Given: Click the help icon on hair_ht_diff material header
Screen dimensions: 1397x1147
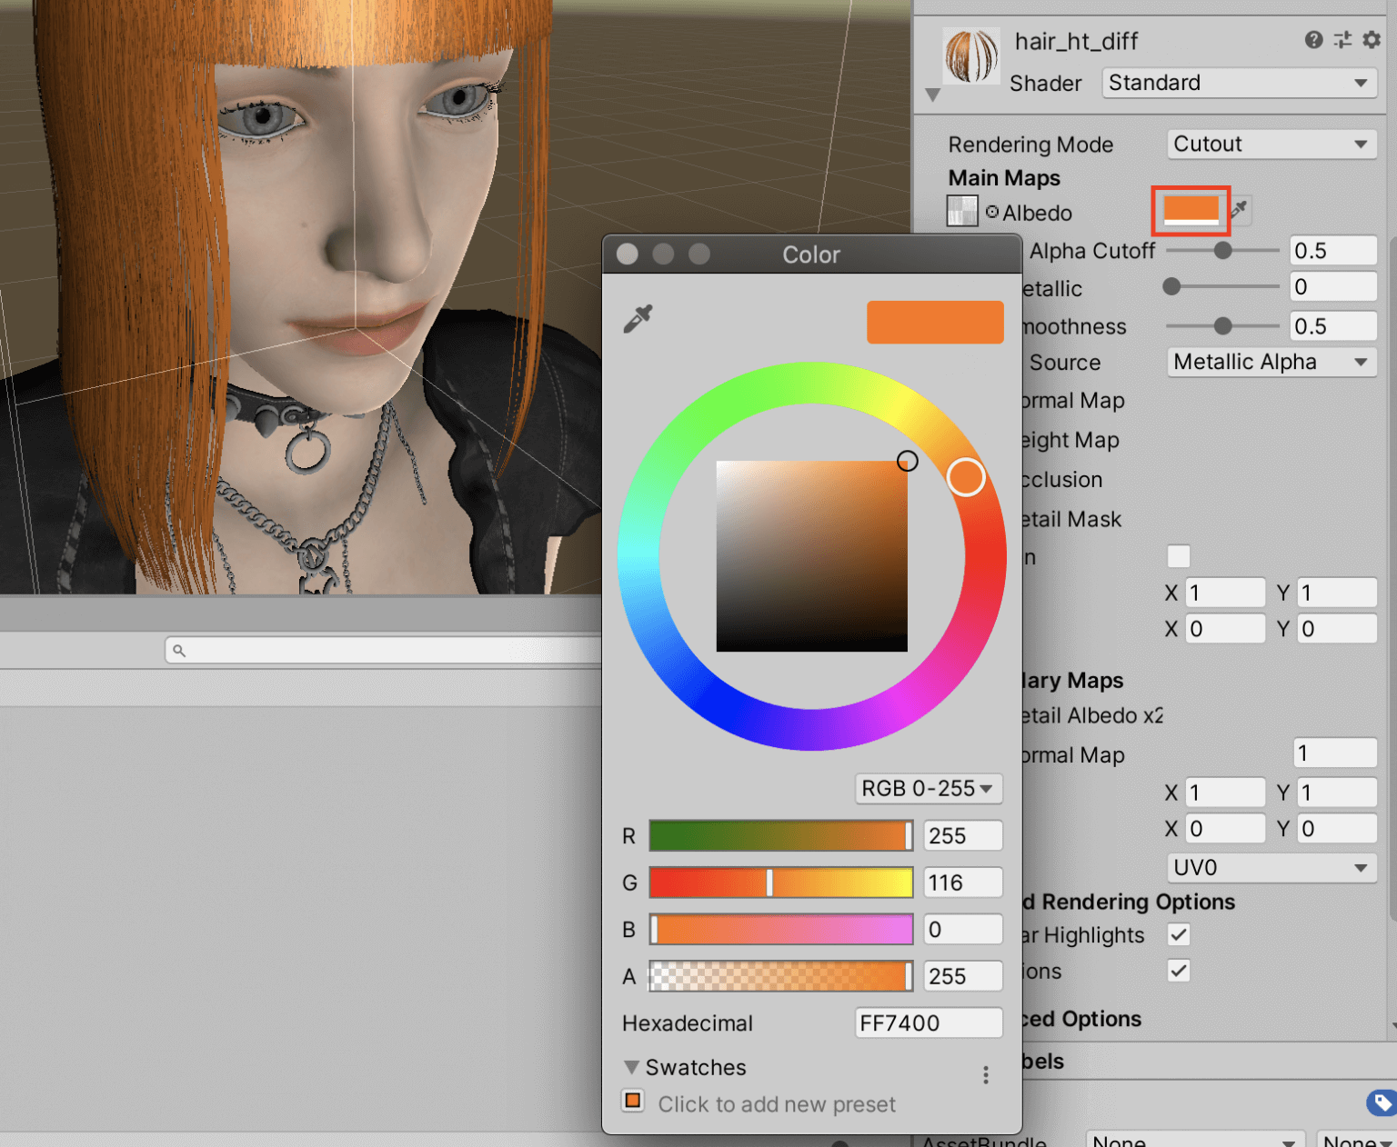Looking at the screenshot, I should point(1313,40).
